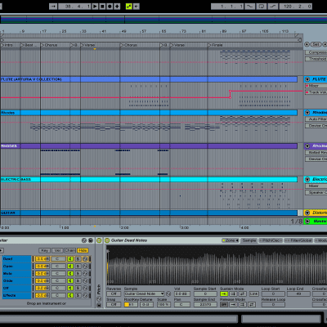This screenshot has width=327, height=327.
Task: Click the loop length field 120.2.0
Action: (x=296, y=7)
